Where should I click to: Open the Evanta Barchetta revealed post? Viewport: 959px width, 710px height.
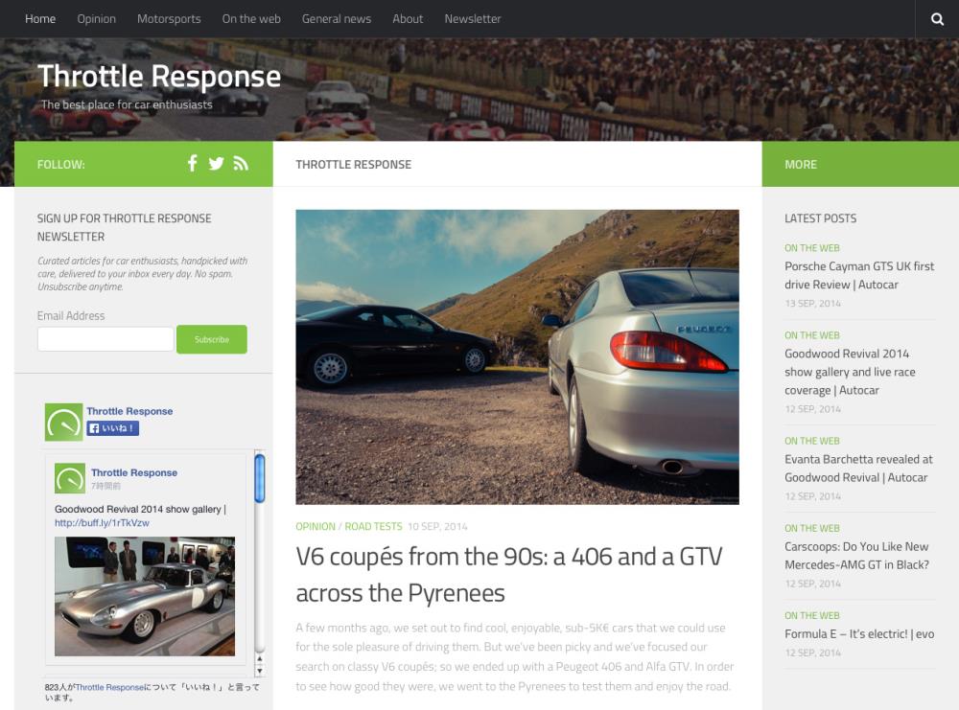[x=858, y=468]
